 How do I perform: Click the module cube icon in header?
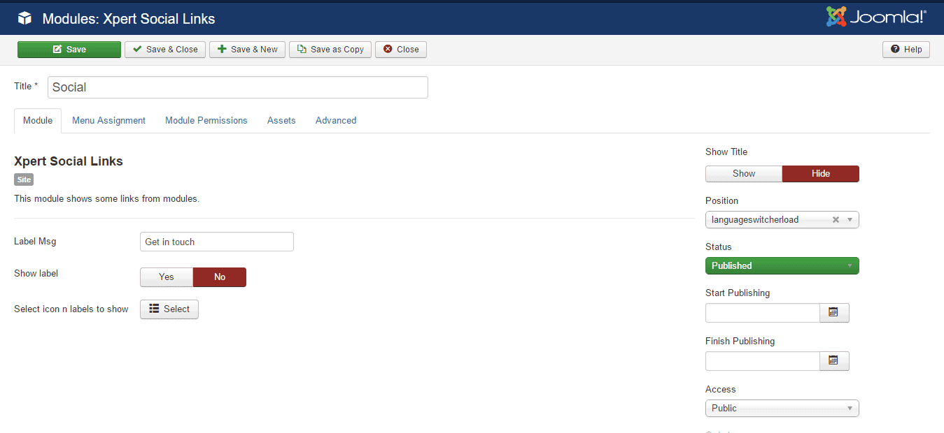[25, 19]
